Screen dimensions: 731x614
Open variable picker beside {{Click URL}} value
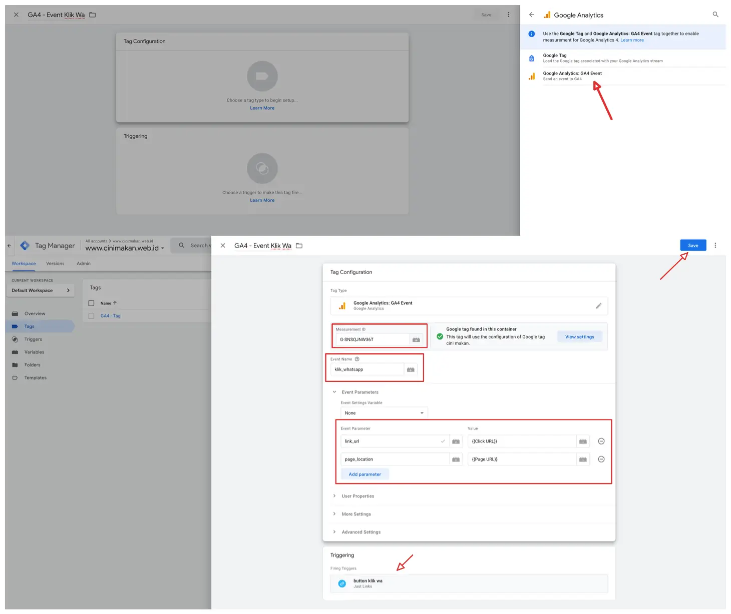coord(583,441)
